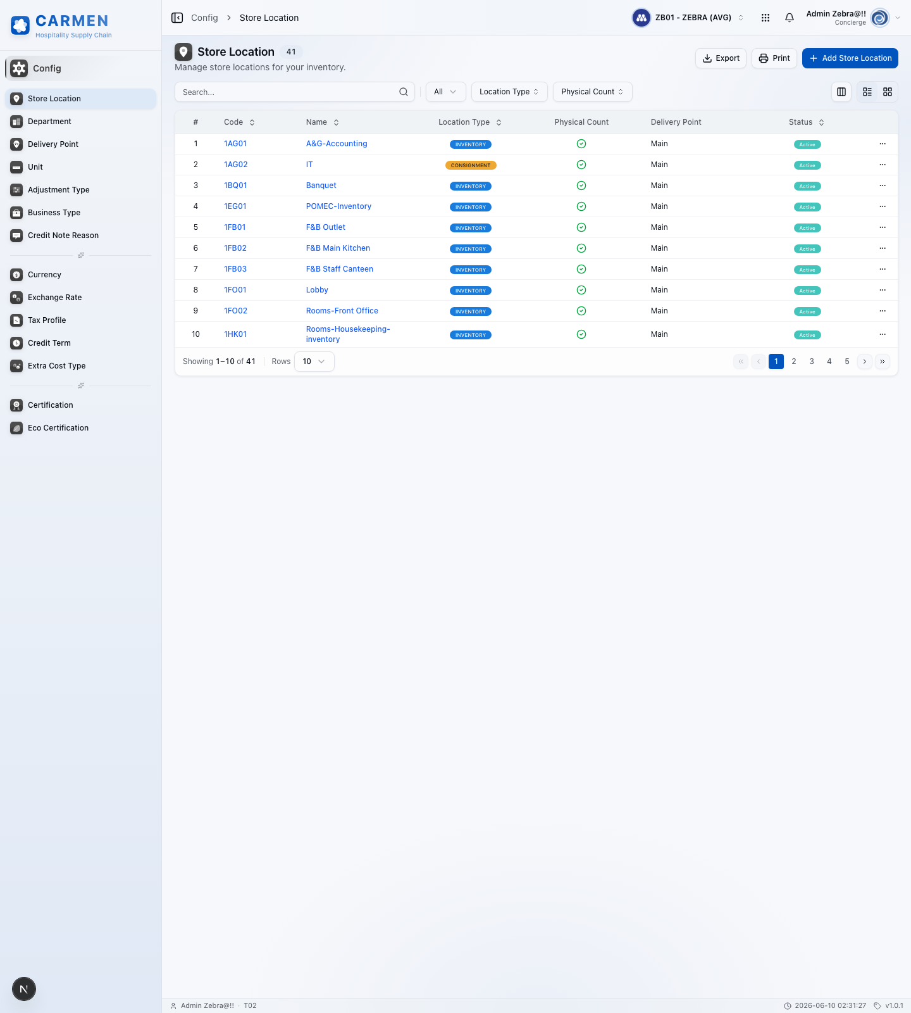Viewport: 911px width, 1013px height.
Task: Open notifications bell icon
Action: pos(790,18)
